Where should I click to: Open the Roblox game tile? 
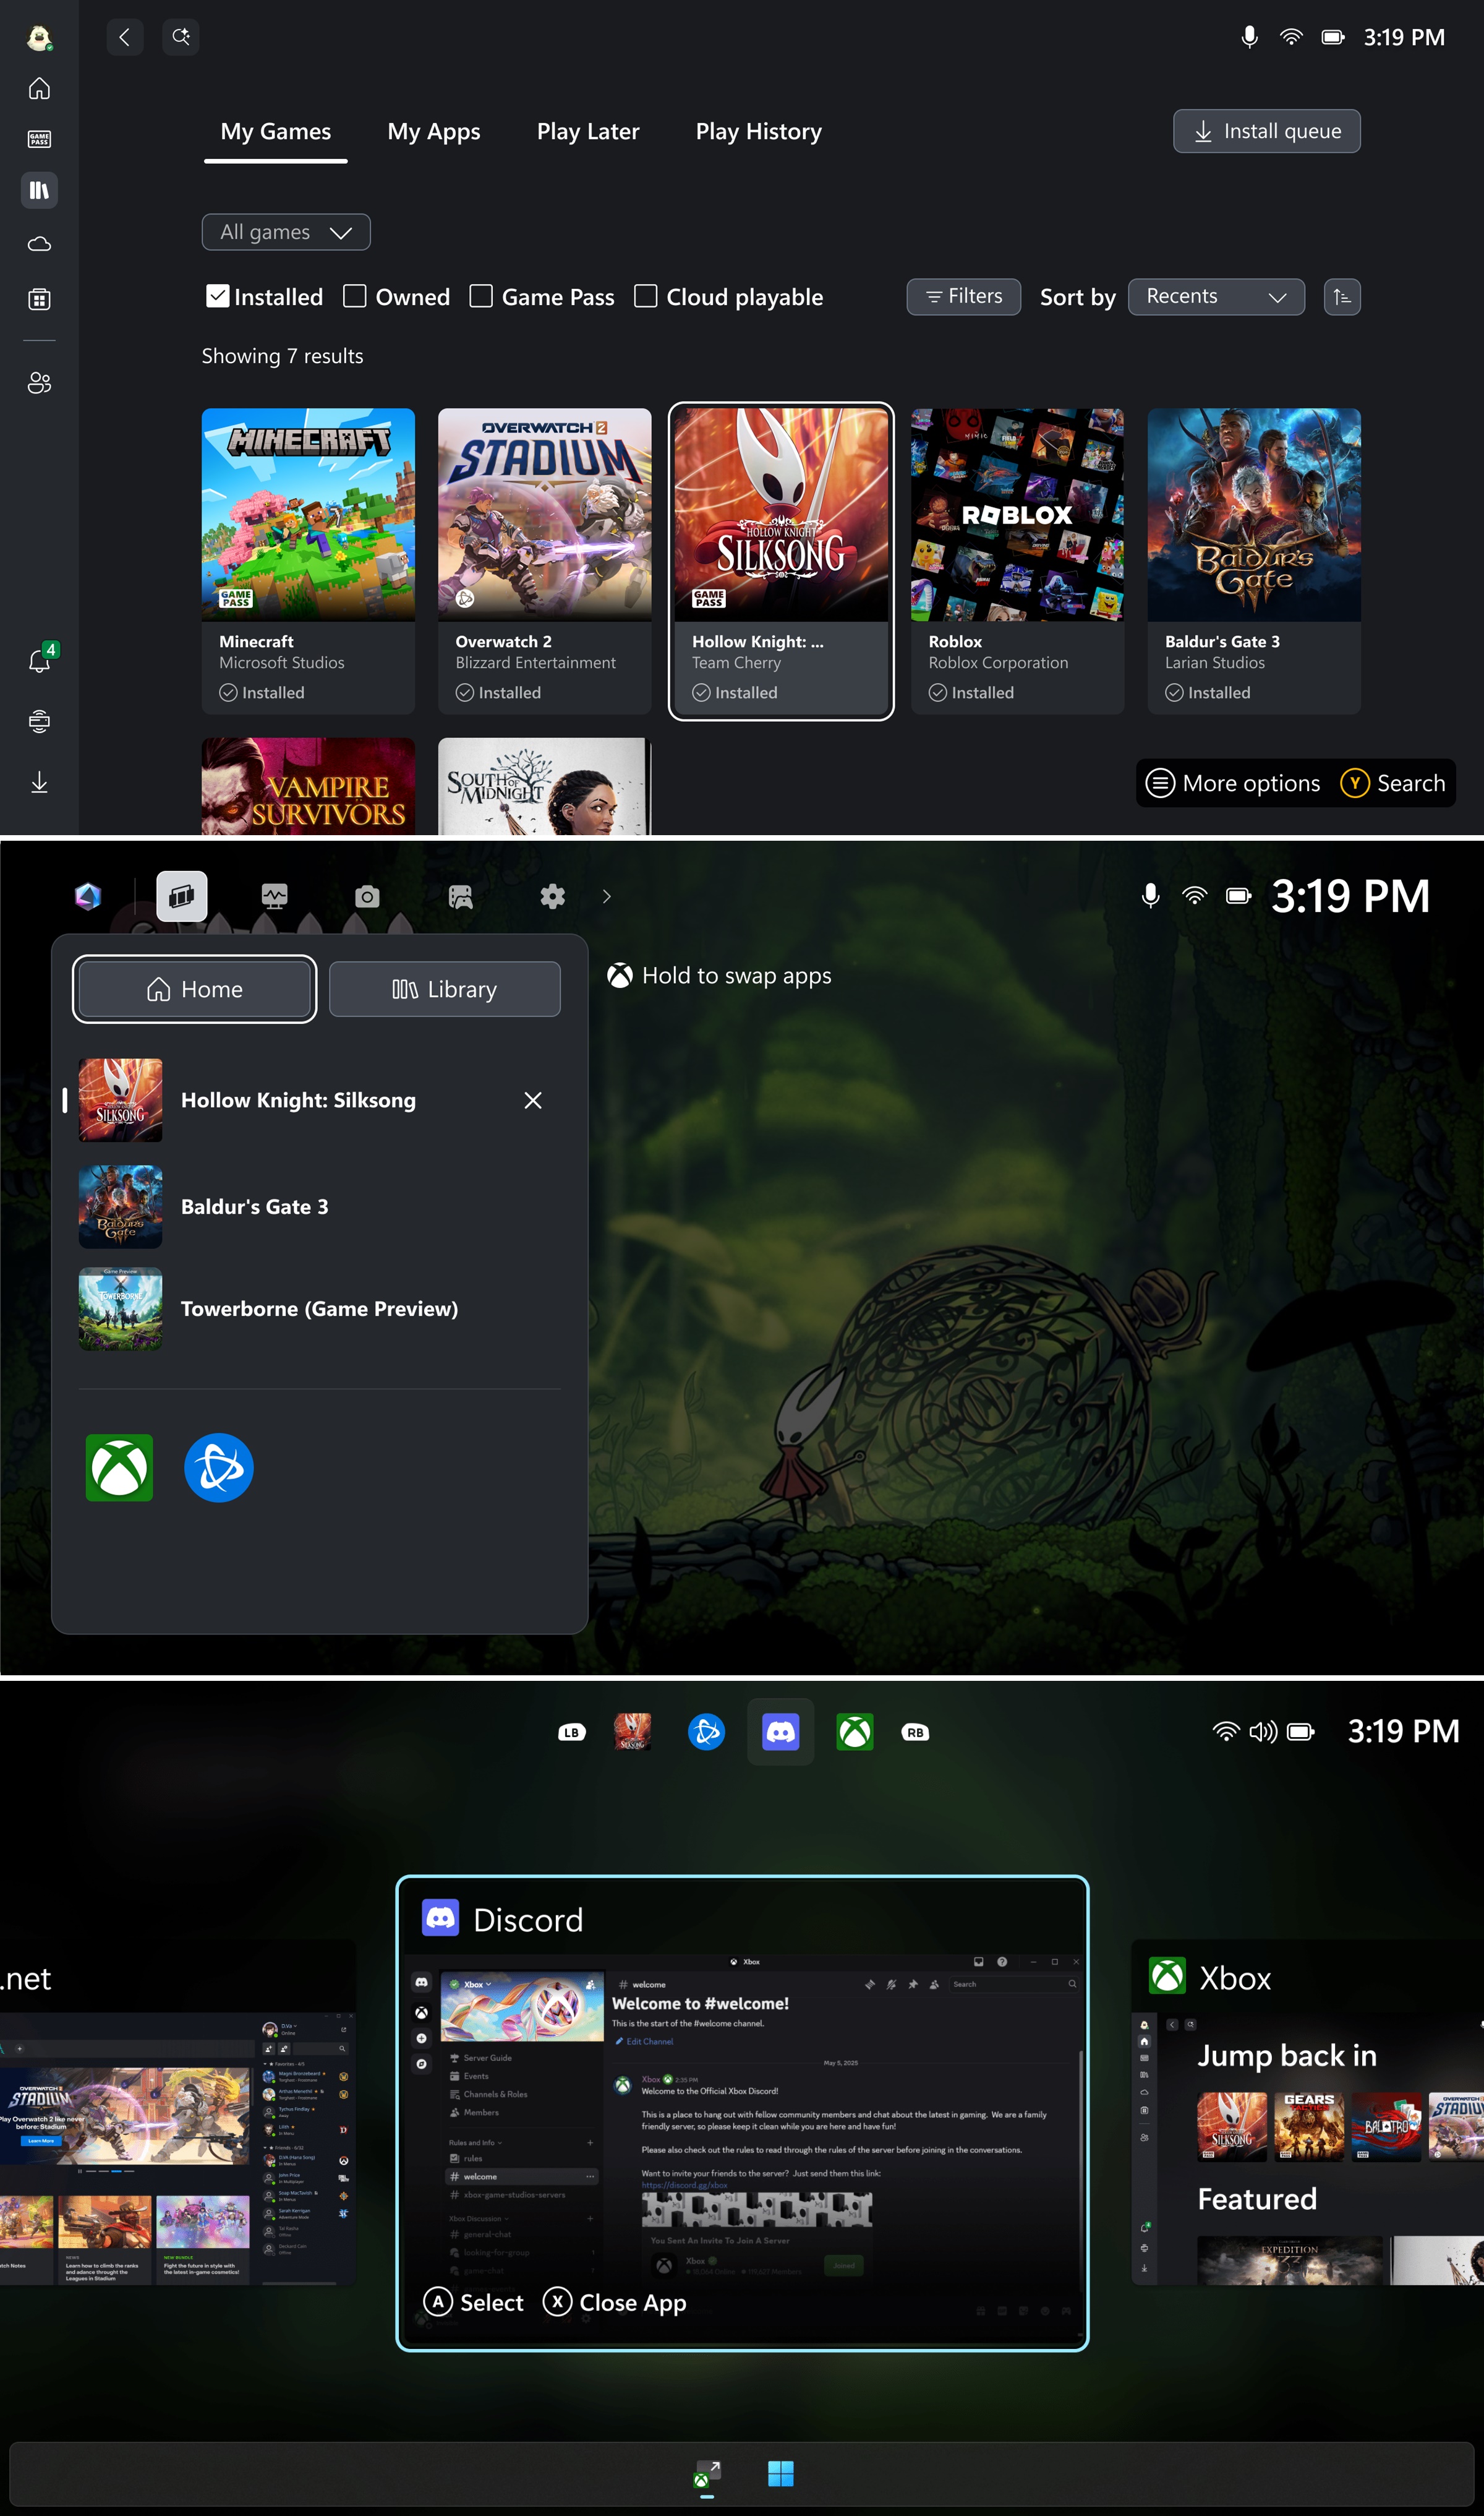tap(1017, 560)
